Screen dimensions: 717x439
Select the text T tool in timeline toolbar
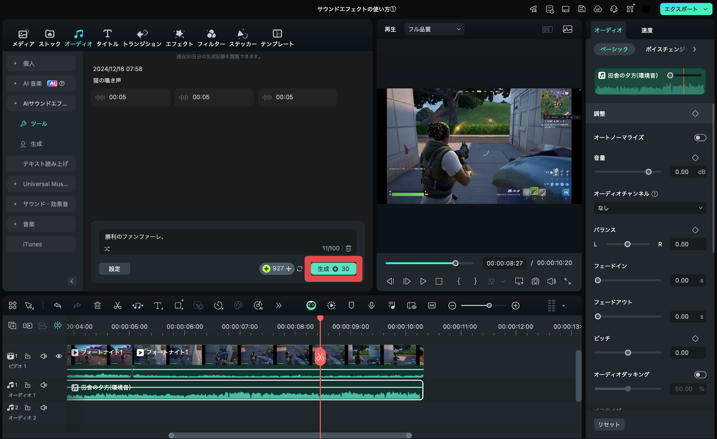(158, 305)
